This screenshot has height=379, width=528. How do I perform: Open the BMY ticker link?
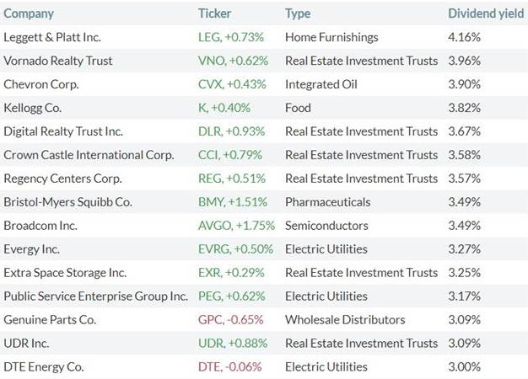pyautogui.click(x=233, y=202)
